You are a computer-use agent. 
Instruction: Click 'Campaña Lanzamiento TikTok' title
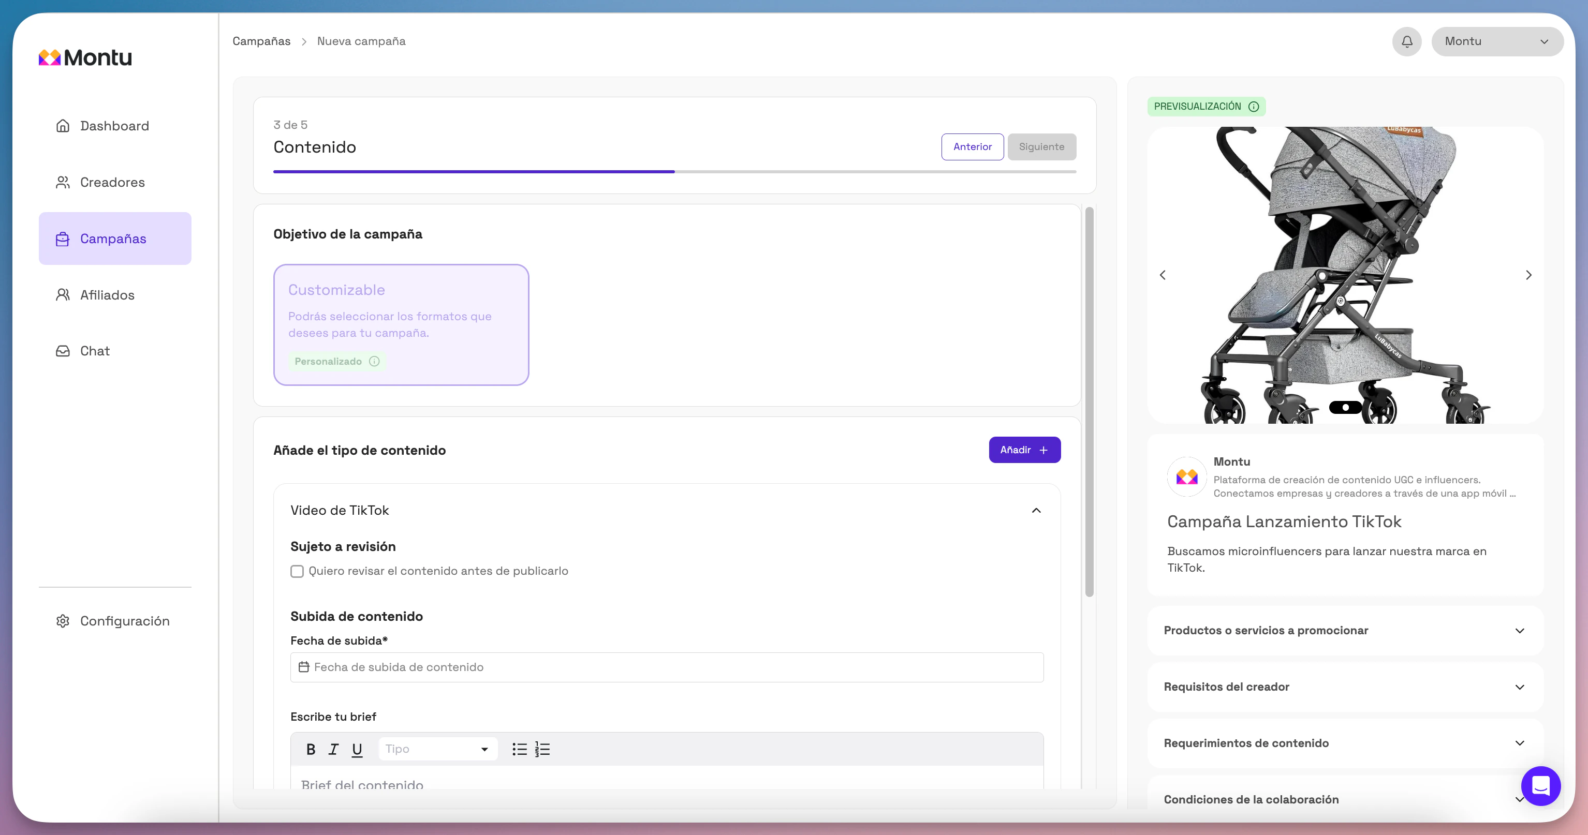(x=1284, y=522)
